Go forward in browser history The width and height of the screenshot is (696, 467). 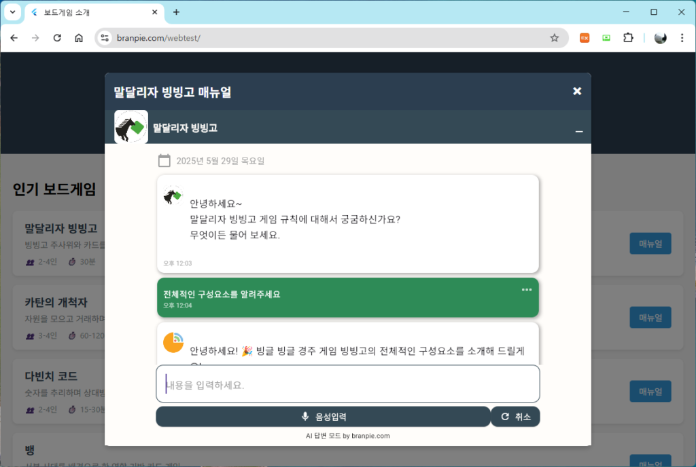point(35,38)
